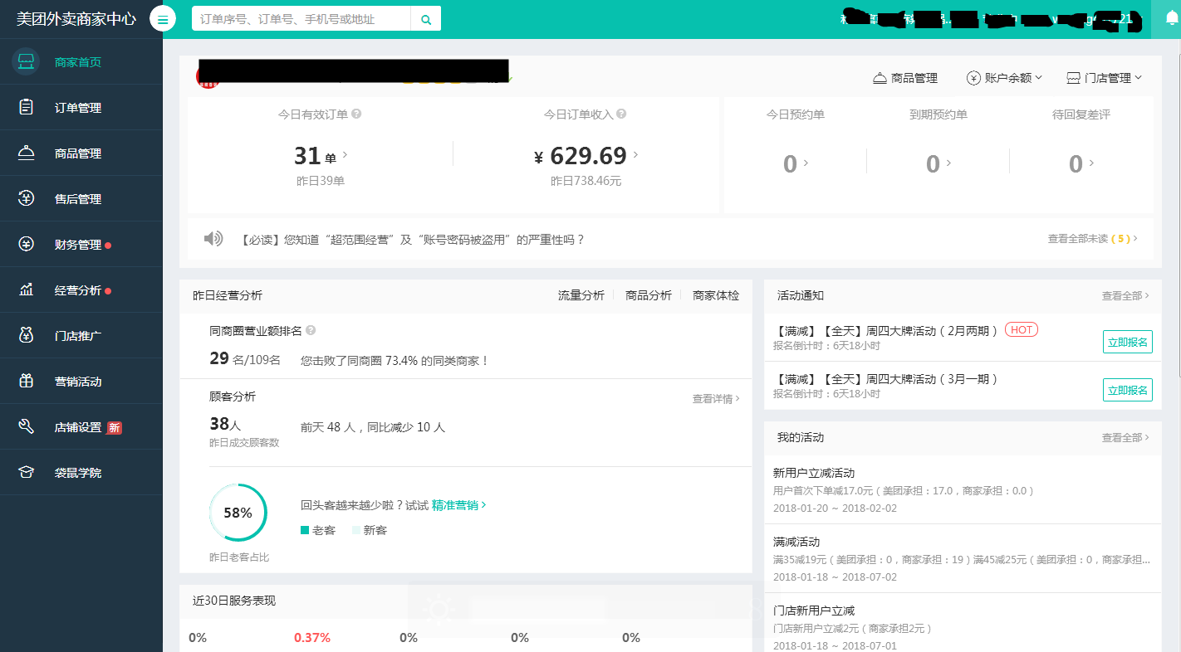Switch to 流量分析 tab
1181x652 pixels.
click(581, 295)
